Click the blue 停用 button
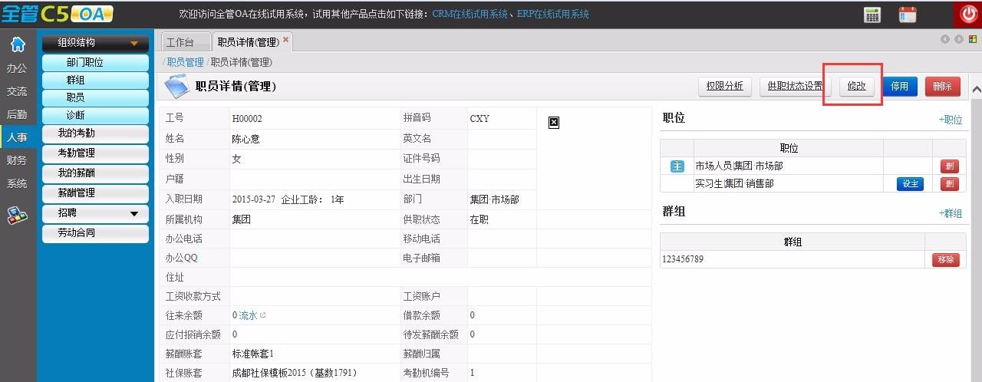Image resolution: width=982 pixels, height=382 pixels. 900,87
